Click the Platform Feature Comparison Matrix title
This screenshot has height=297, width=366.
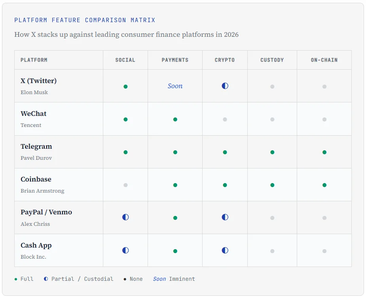85,20
